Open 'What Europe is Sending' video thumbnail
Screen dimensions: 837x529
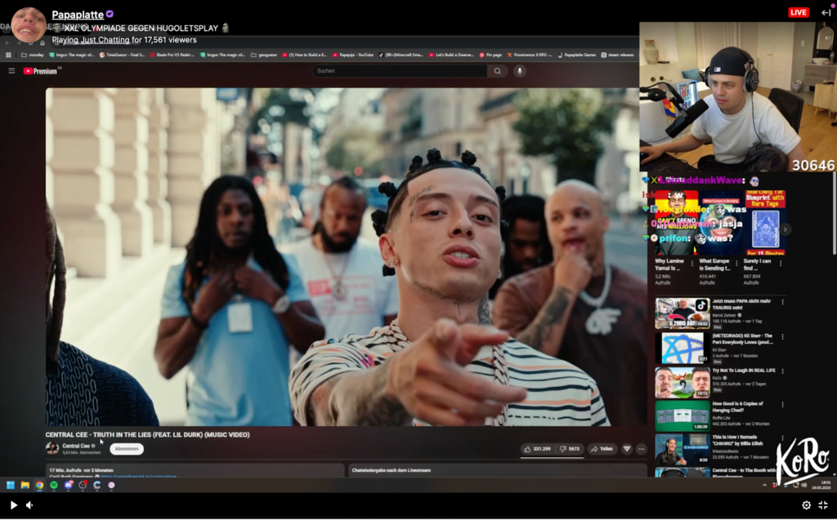[720, 224]
